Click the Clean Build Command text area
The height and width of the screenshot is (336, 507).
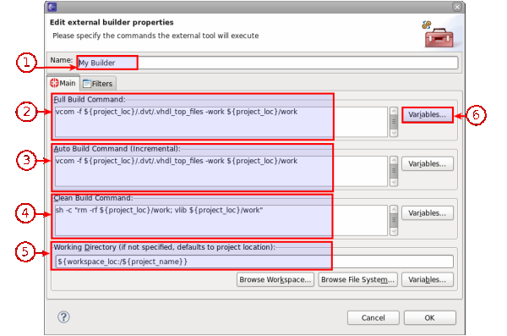[x=221, y=220]
